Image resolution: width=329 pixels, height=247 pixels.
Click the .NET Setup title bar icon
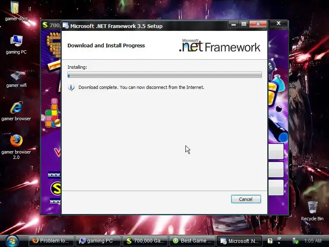point(66,26)
